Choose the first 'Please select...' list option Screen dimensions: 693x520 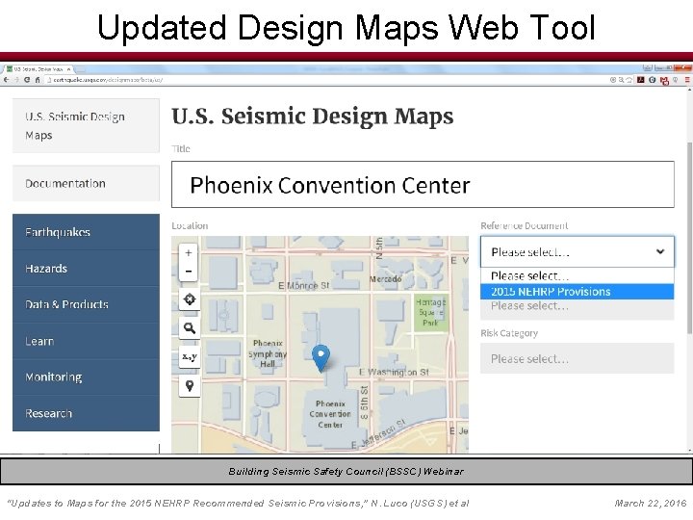(577, 276)
